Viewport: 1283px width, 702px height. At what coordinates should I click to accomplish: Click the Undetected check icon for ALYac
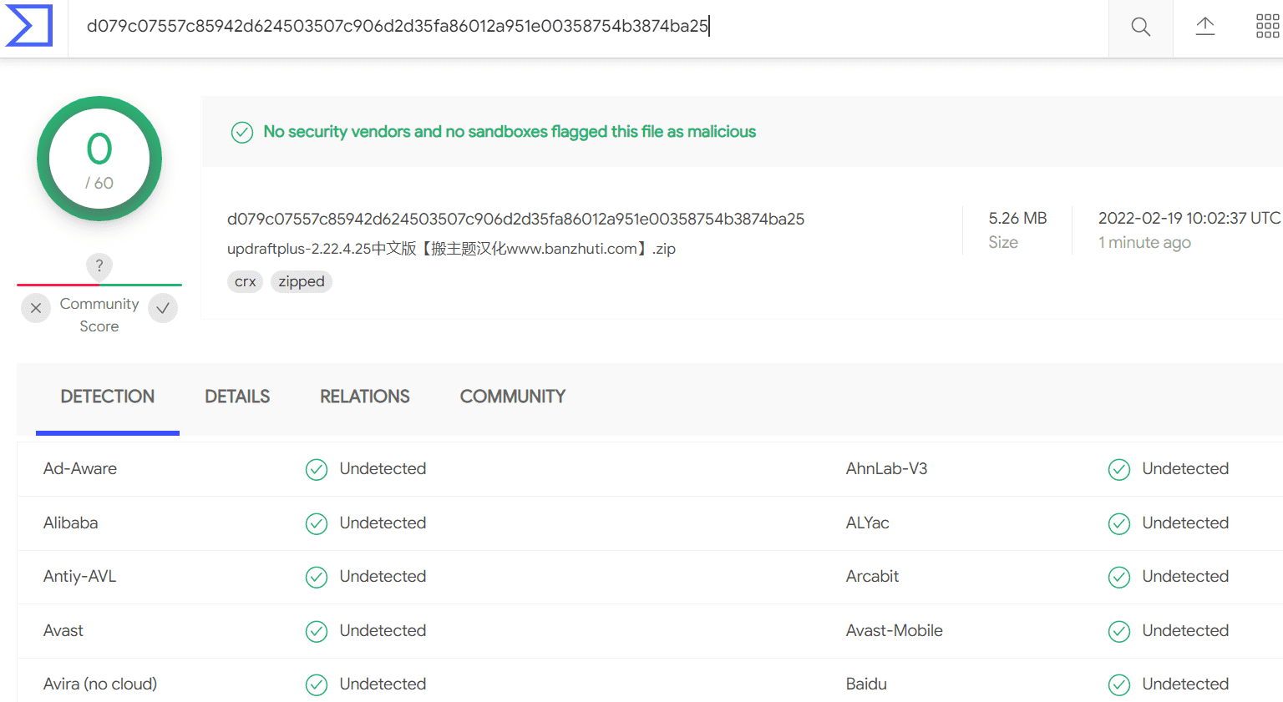(1119, 524)
